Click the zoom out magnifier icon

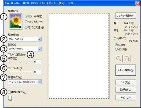127,59
